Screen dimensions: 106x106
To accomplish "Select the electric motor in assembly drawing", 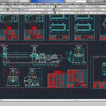I will tap(56, 58).
